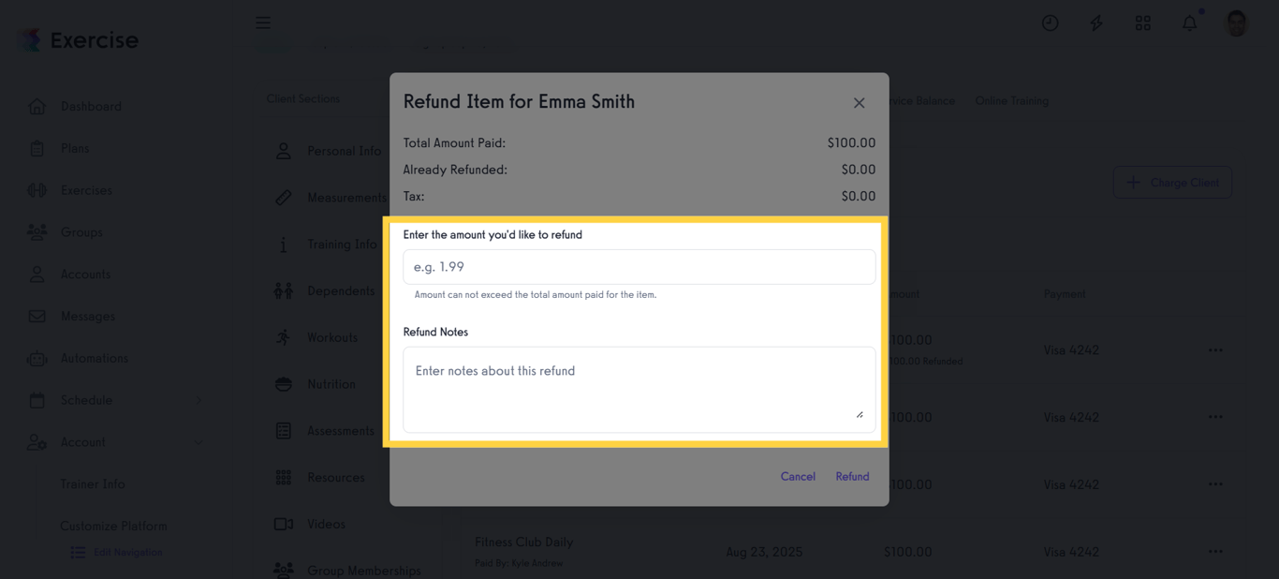This screenshot has height=579, width=1279.
Task: Open the ellipsis menu on a payment row
Action: pyautogui.click(x=1215, y=349)
